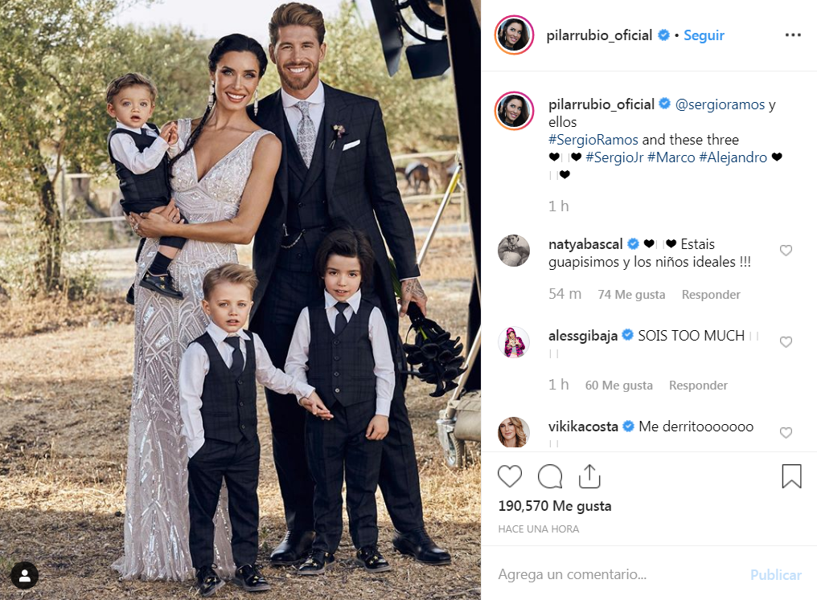Like alessgibaja's comment
This screenshot has width=817, height=600.
(786, 342)
